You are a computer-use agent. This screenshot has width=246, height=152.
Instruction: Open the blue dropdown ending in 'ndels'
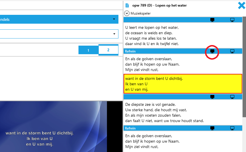click(x=59, y=19)
